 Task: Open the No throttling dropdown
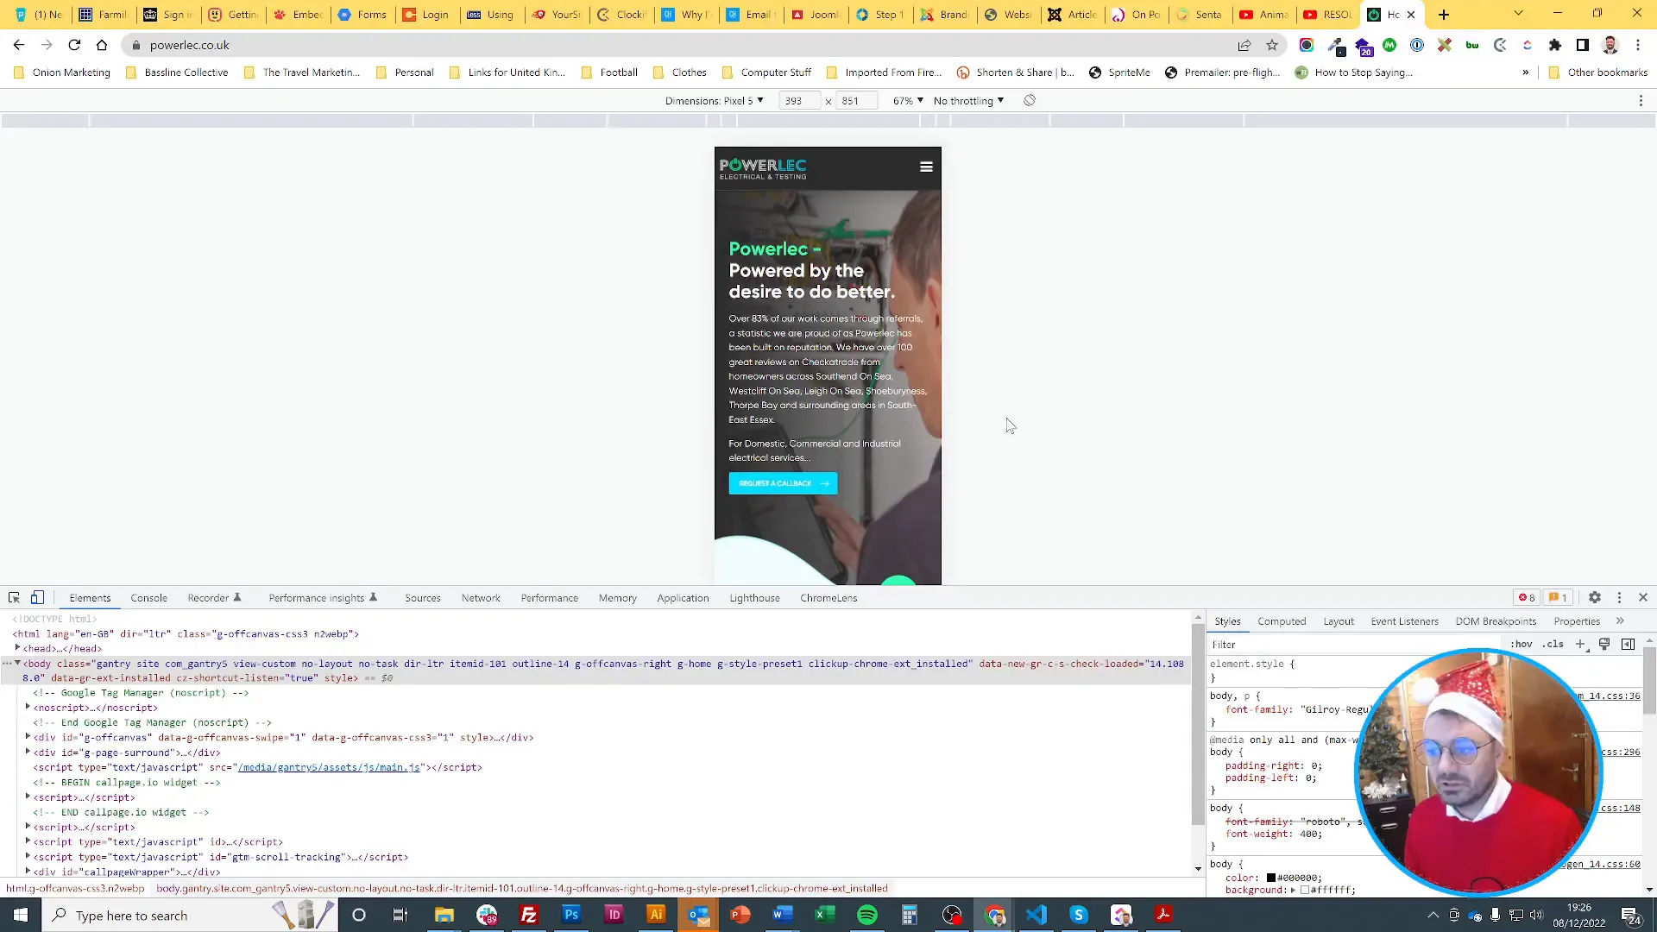click(968, 100)
